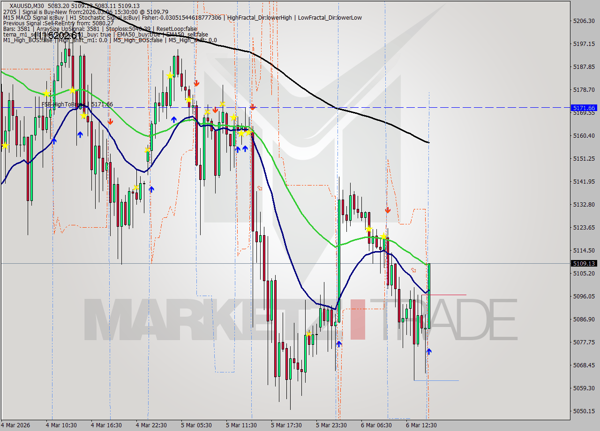Select the large red sell arrow at 5 Mar 11:30
600x431 pixels.
[x=252, y=107]
